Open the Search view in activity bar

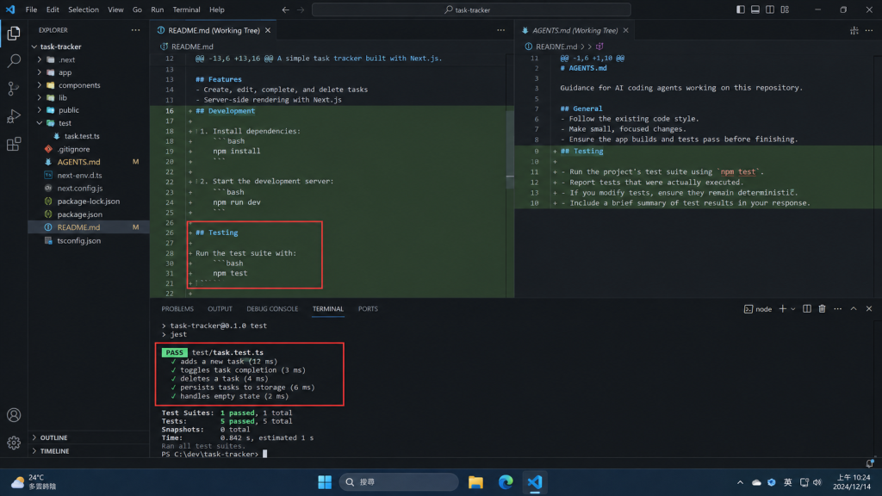14,61
